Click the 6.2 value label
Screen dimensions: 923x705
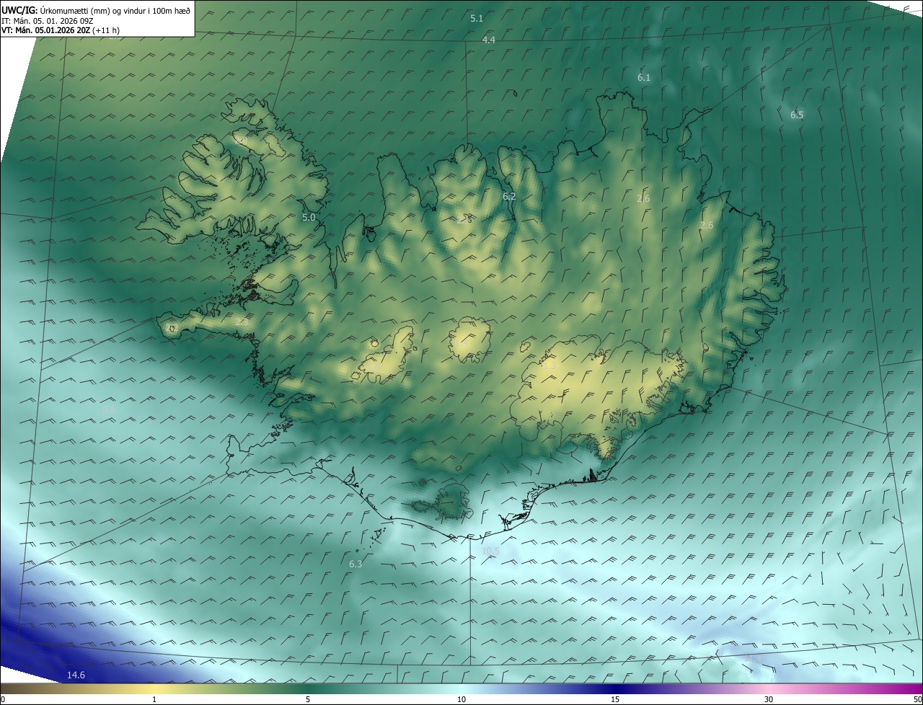pos(509,196)
